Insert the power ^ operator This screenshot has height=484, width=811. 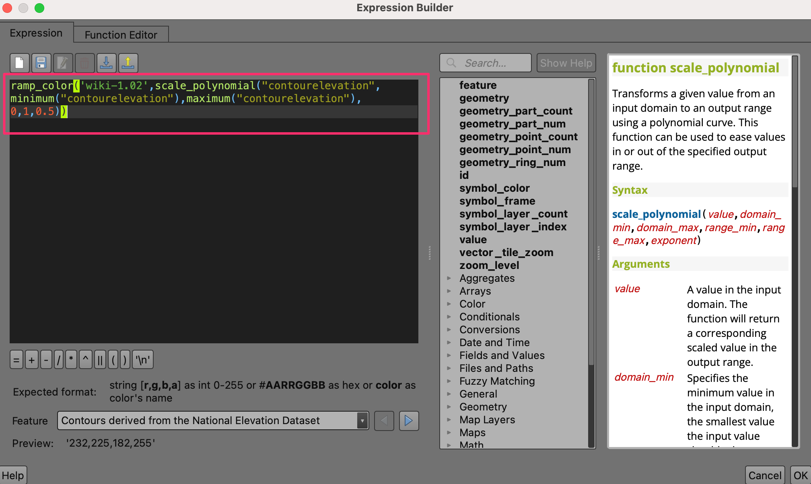pyautogui.click(x=85, y=360)
